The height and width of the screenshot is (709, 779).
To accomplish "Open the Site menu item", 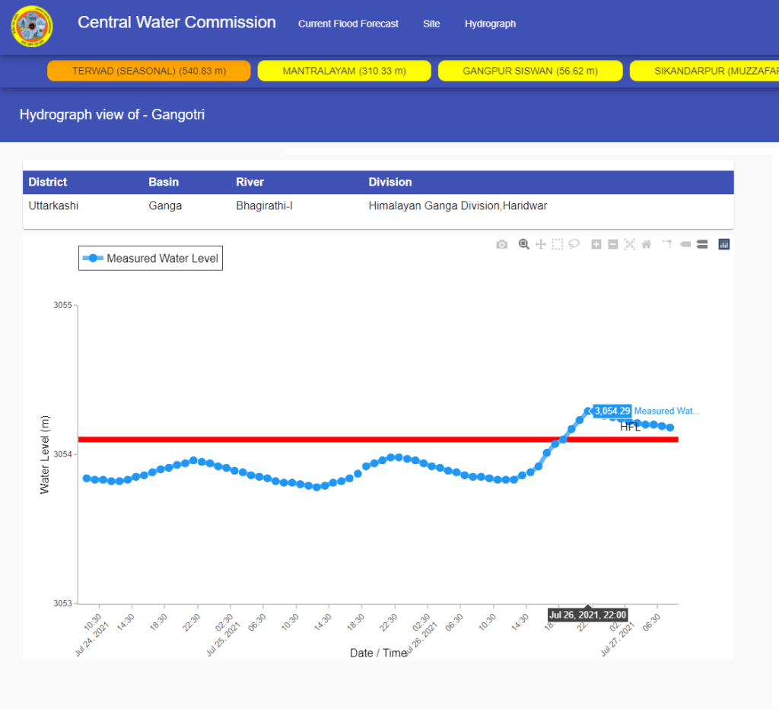I will click(x=431, y=24).
